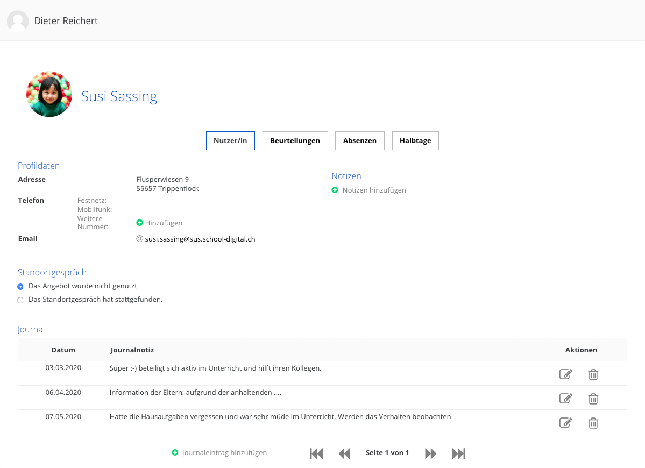This screenshot has height=468, width=645.
Task: Edit the 03.03.2020 journal entry
Action: pyautogui.click(x=565, y=374)
